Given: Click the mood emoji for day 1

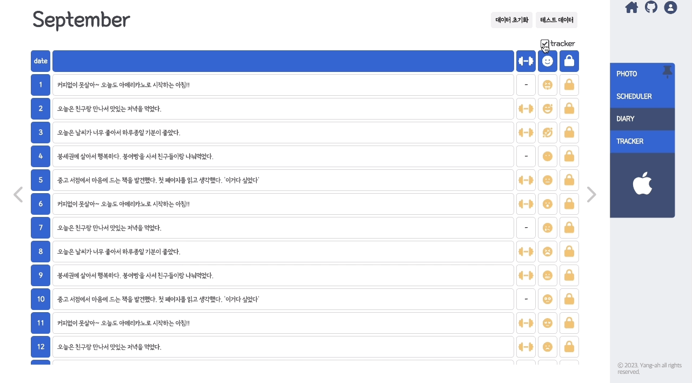Looking at the screenshot, I should (x=548, y=85).
